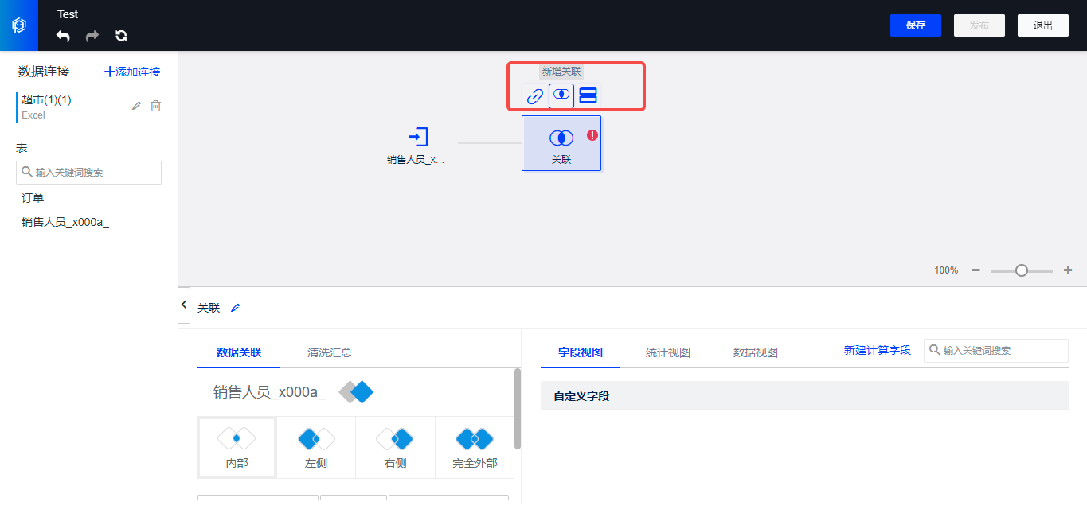The image size is (1087, 521).
Task: Edit the 超市(1)(1) connection
Action: [x=136, y=106]
